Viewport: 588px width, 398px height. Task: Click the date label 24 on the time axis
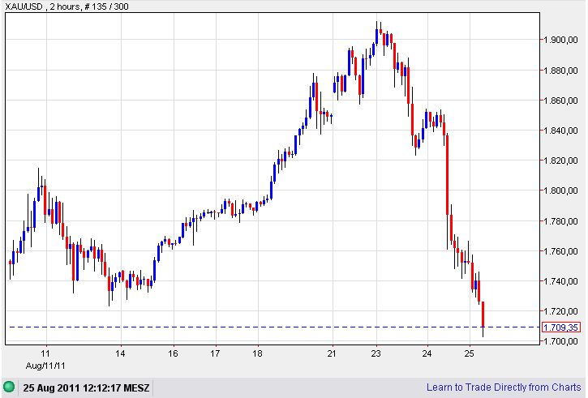pyautogui.click(x=427, y=353)
